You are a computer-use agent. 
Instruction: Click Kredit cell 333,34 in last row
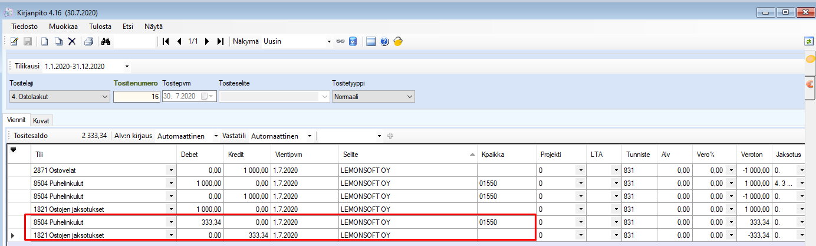coord(246,235)
